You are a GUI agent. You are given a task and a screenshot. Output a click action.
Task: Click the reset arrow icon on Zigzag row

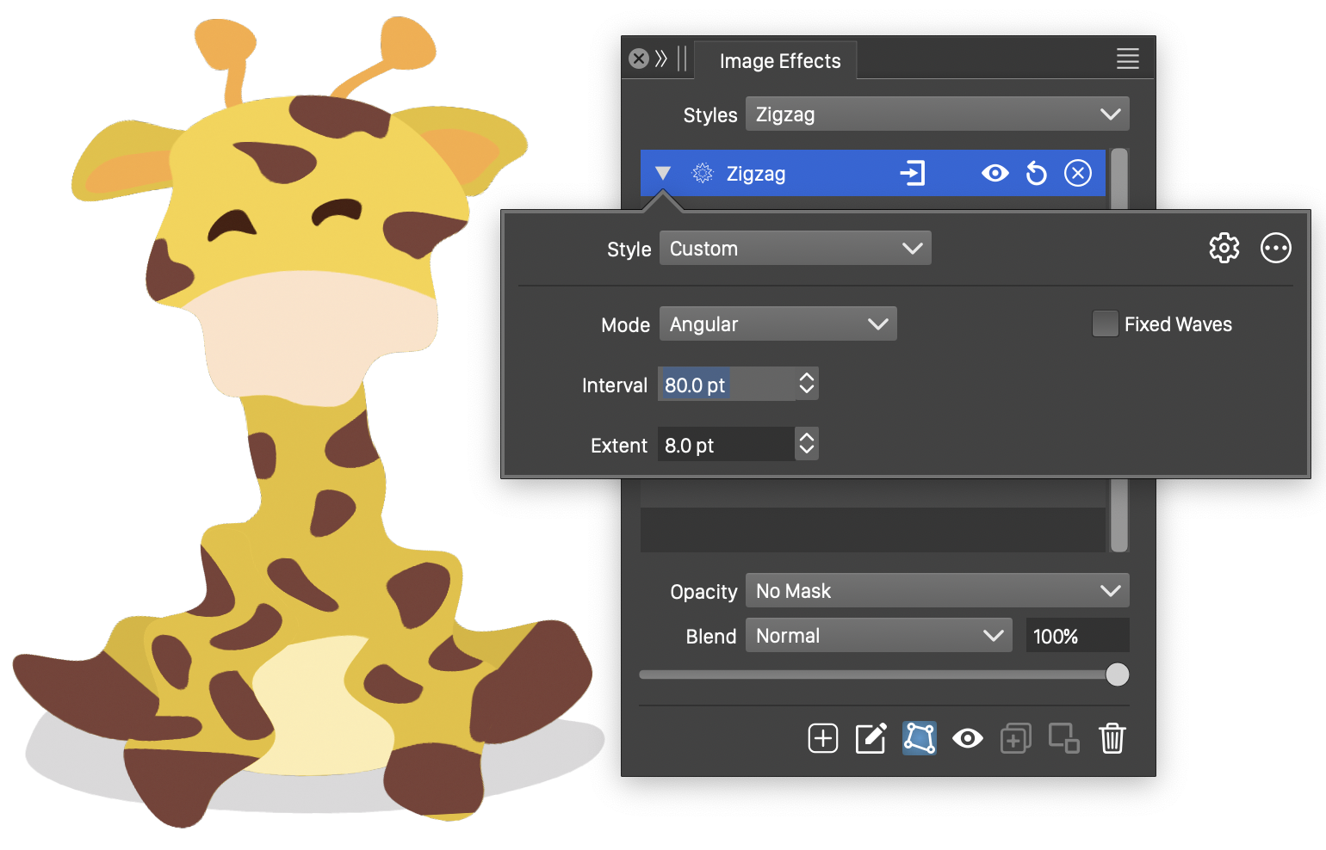pos(1036,174)
